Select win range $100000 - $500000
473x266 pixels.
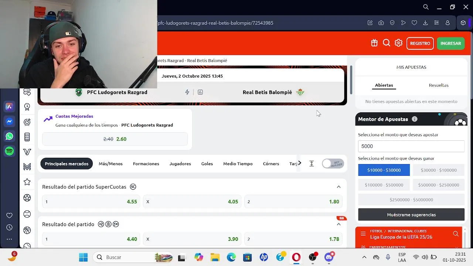point(384,185)
